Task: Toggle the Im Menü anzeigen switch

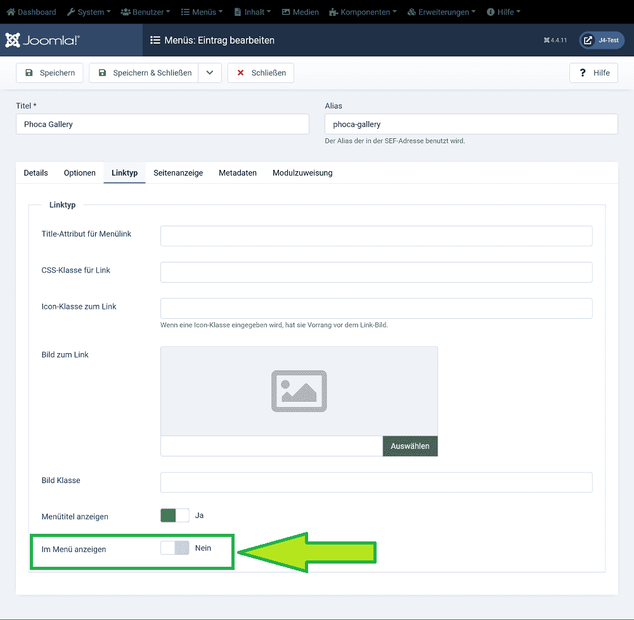Action: point(175,548)
